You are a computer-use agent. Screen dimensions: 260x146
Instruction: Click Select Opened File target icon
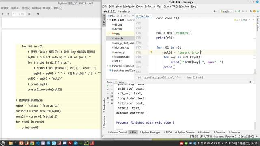[x=118, y=15]
